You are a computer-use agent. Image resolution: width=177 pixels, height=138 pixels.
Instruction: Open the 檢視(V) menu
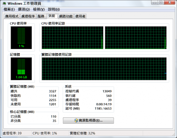pos(39,9)
